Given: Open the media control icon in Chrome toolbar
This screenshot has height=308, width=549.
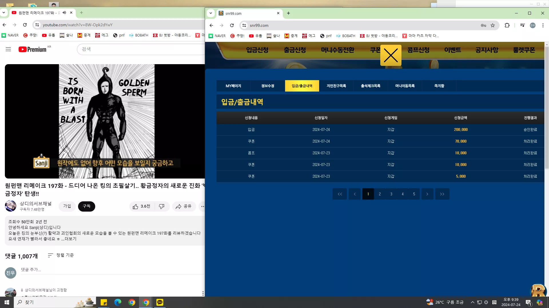Looking at the screenshot, I should 522,25.
